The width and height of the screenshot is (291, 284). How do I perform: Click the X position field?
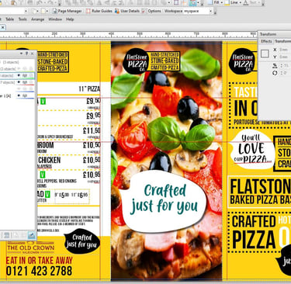coord(284,50)
